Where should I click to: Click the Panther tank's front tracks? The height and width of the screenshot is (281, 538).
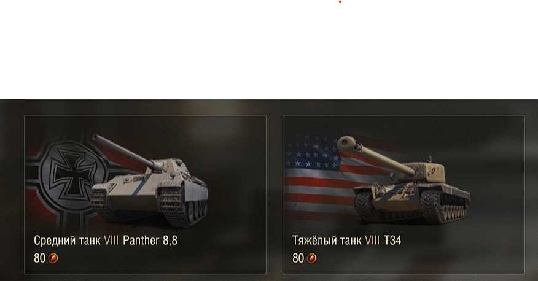pyautogui.click(x=174, y=206)
